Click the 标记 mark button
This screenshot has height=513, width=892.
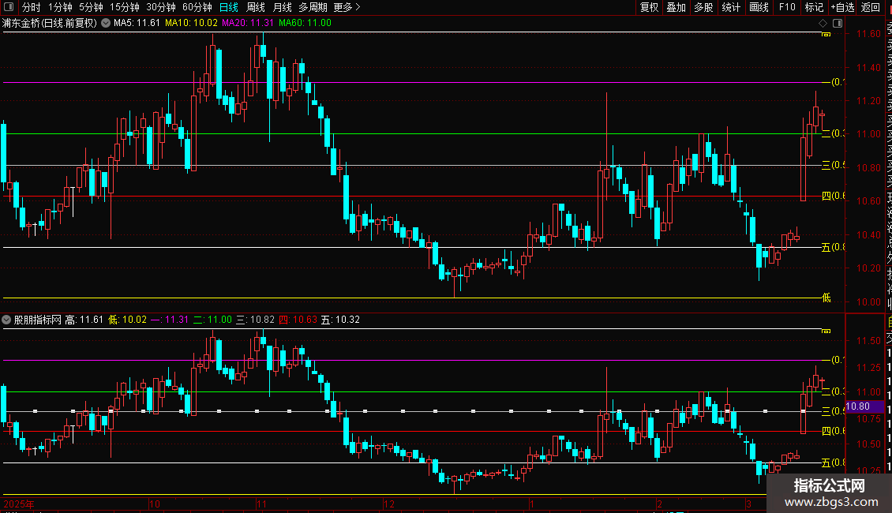point(814,7)
